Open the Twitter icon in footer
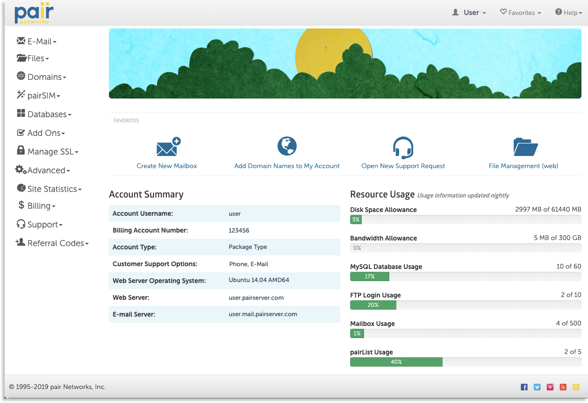 (x=537, y=387)
